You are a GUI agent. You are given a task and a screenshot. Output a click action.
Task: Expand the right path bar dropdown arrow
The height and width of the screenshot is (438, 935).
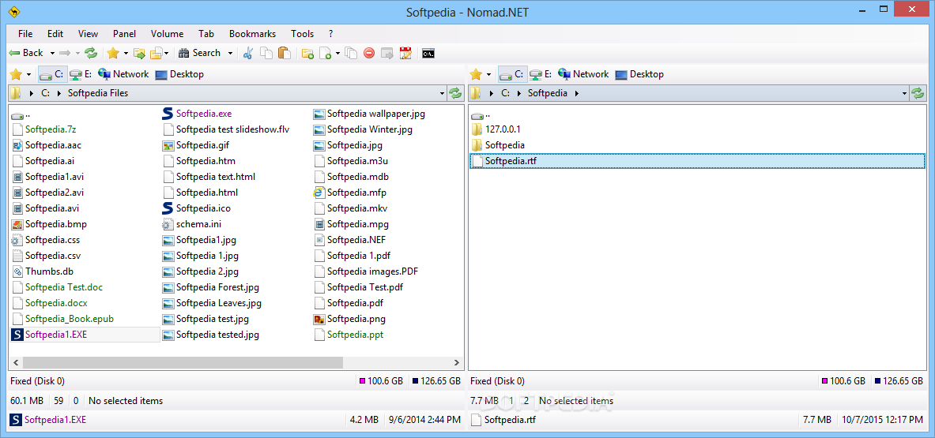[906, 93]
